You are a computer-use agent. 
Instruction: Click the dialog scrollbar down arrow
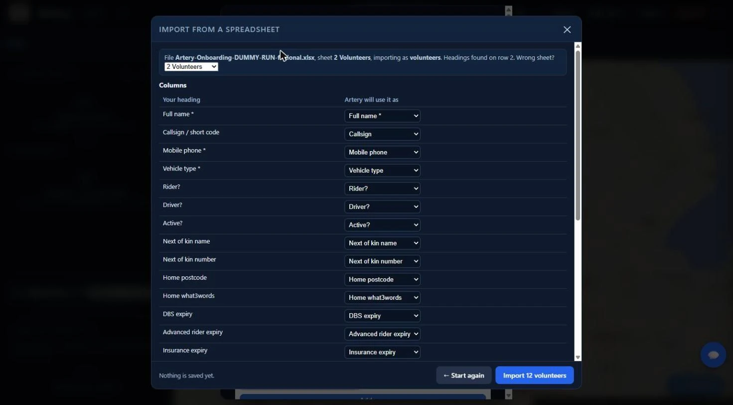(578, 358)
